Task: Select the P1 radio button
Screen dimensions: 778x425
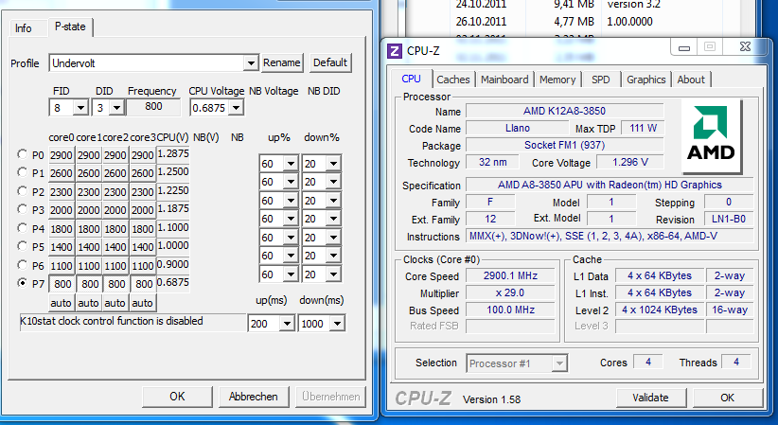Action: (x=22, y=172)
